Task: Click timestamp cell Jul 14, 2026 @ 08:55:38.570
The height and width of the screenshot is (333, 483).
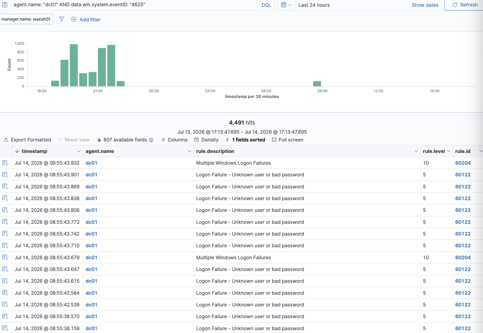Action: [x=47, y=316]
